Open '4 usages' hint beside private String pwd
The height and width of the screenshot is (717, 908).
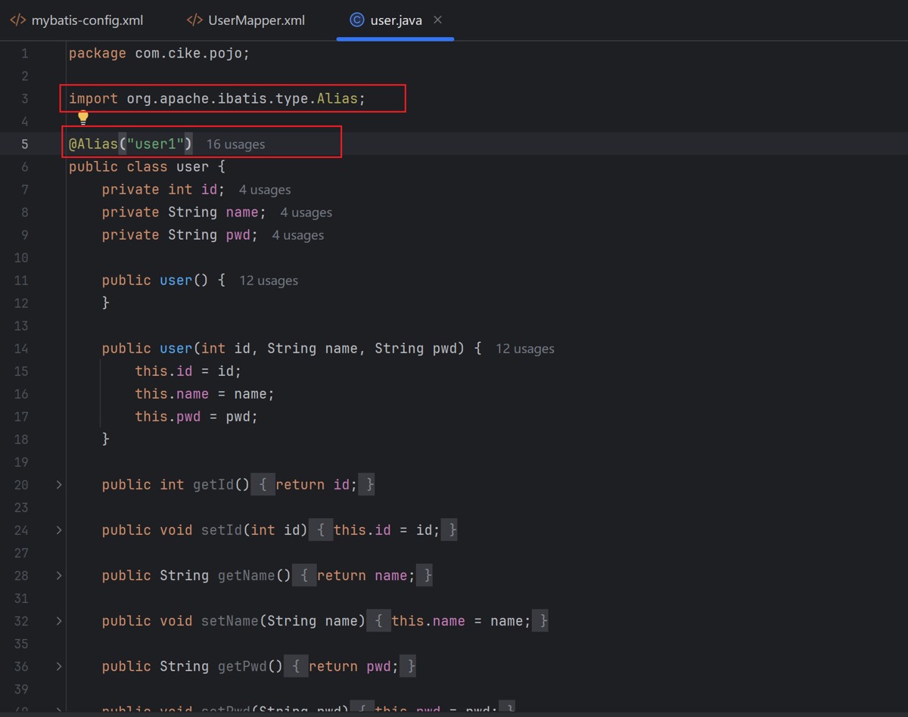(298, 235)
